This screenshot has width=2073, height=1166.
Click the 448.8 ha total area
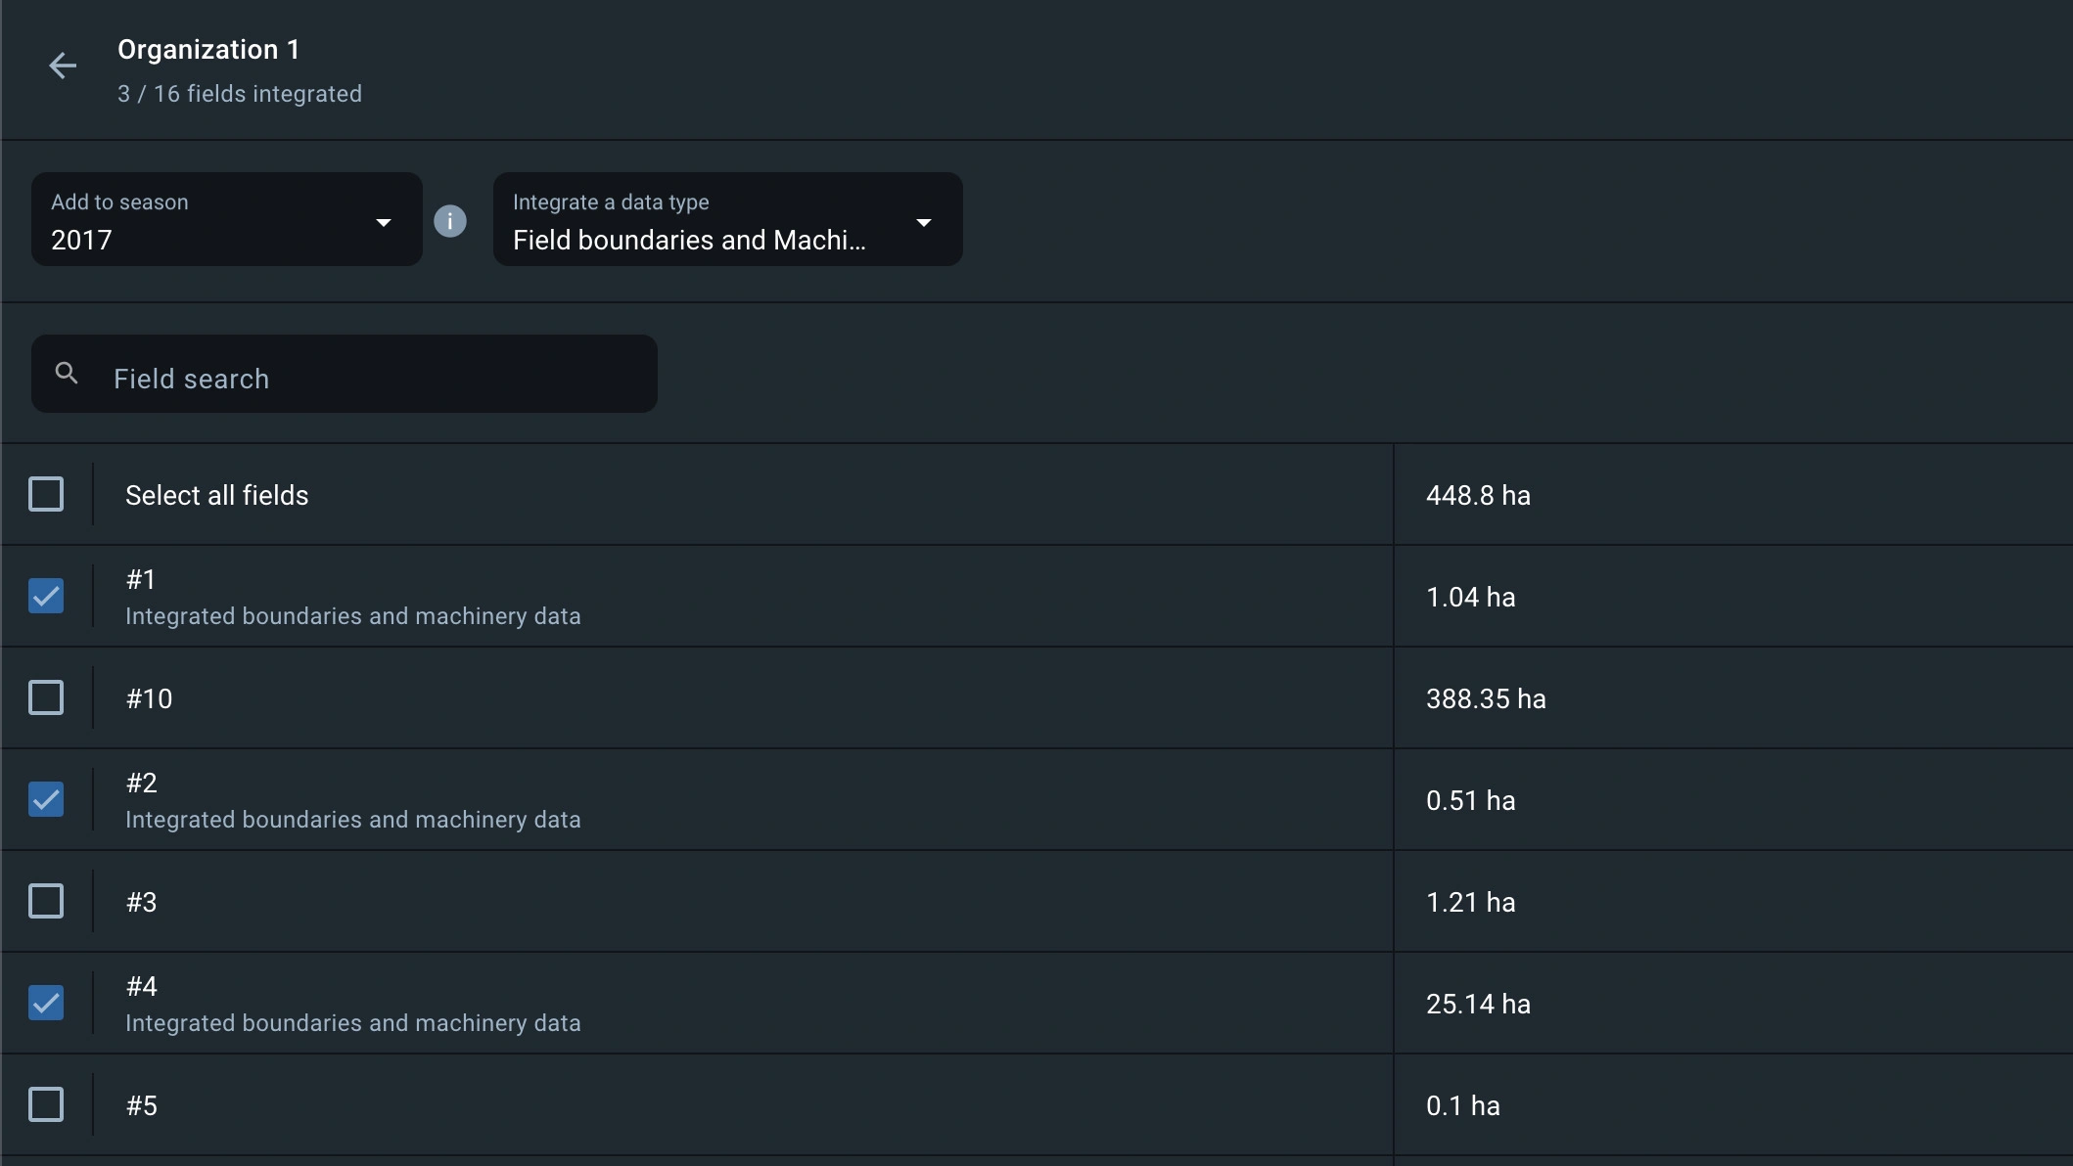[x=1478, y=496]
